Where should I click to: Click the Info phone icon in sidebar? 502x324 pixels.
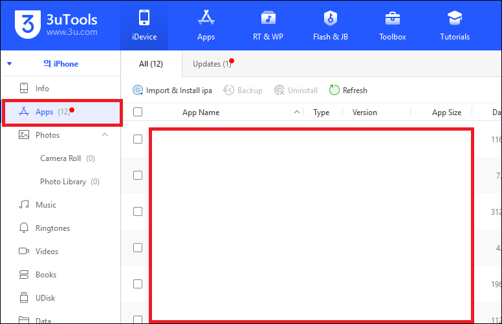click(x=24, y=88)
